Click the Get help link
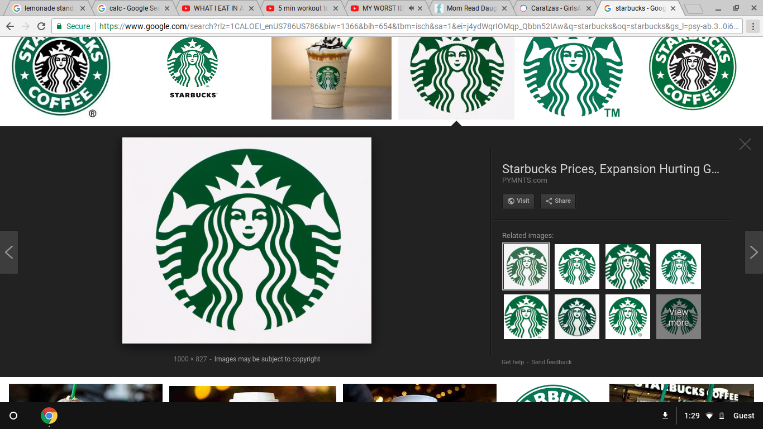 click(x=513, y=362)
